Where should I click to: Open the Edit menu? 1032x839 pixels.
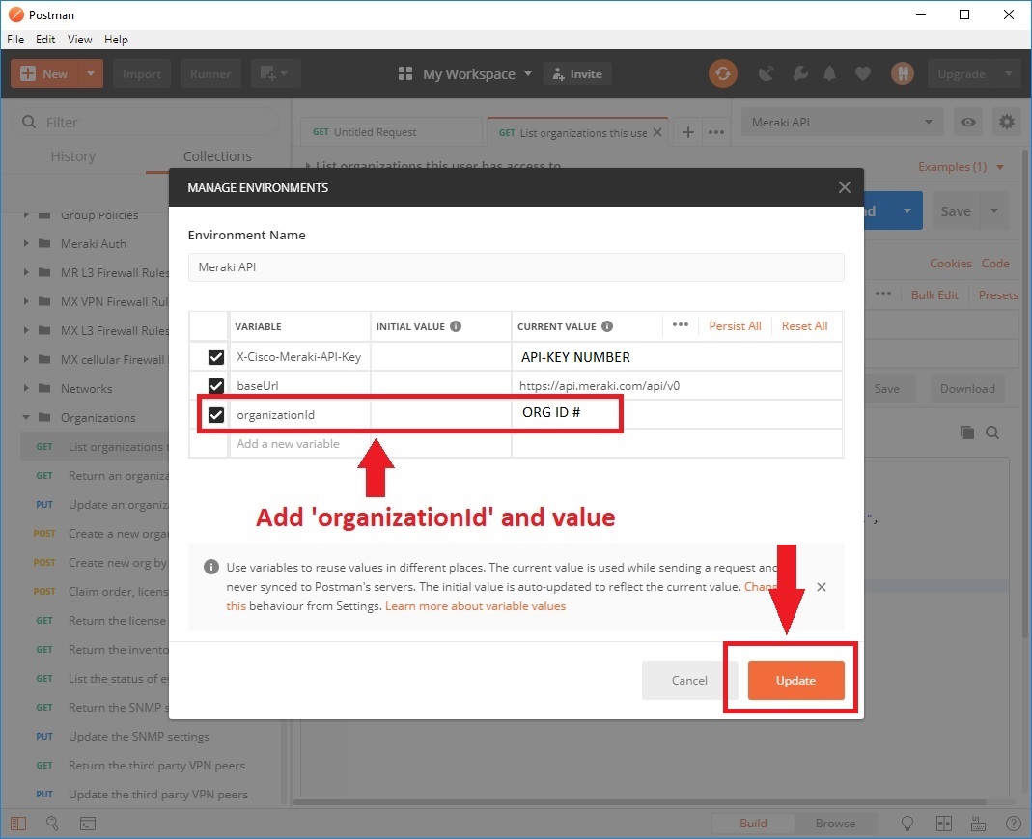(x=45, y=40)
